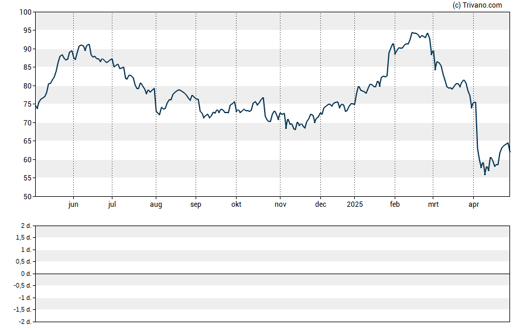
Task: Click the '50' price axis value
Action: point(28,197)
